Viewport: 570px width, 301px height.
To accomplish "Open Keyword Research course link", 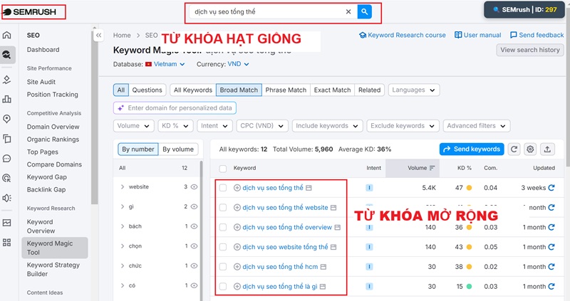I will click(403, 35).
